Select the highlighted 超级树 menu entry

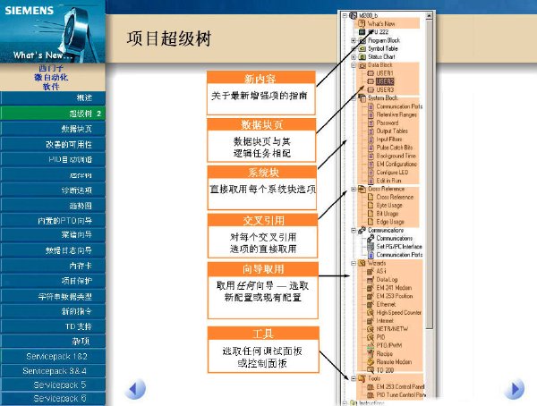[53, 114]
